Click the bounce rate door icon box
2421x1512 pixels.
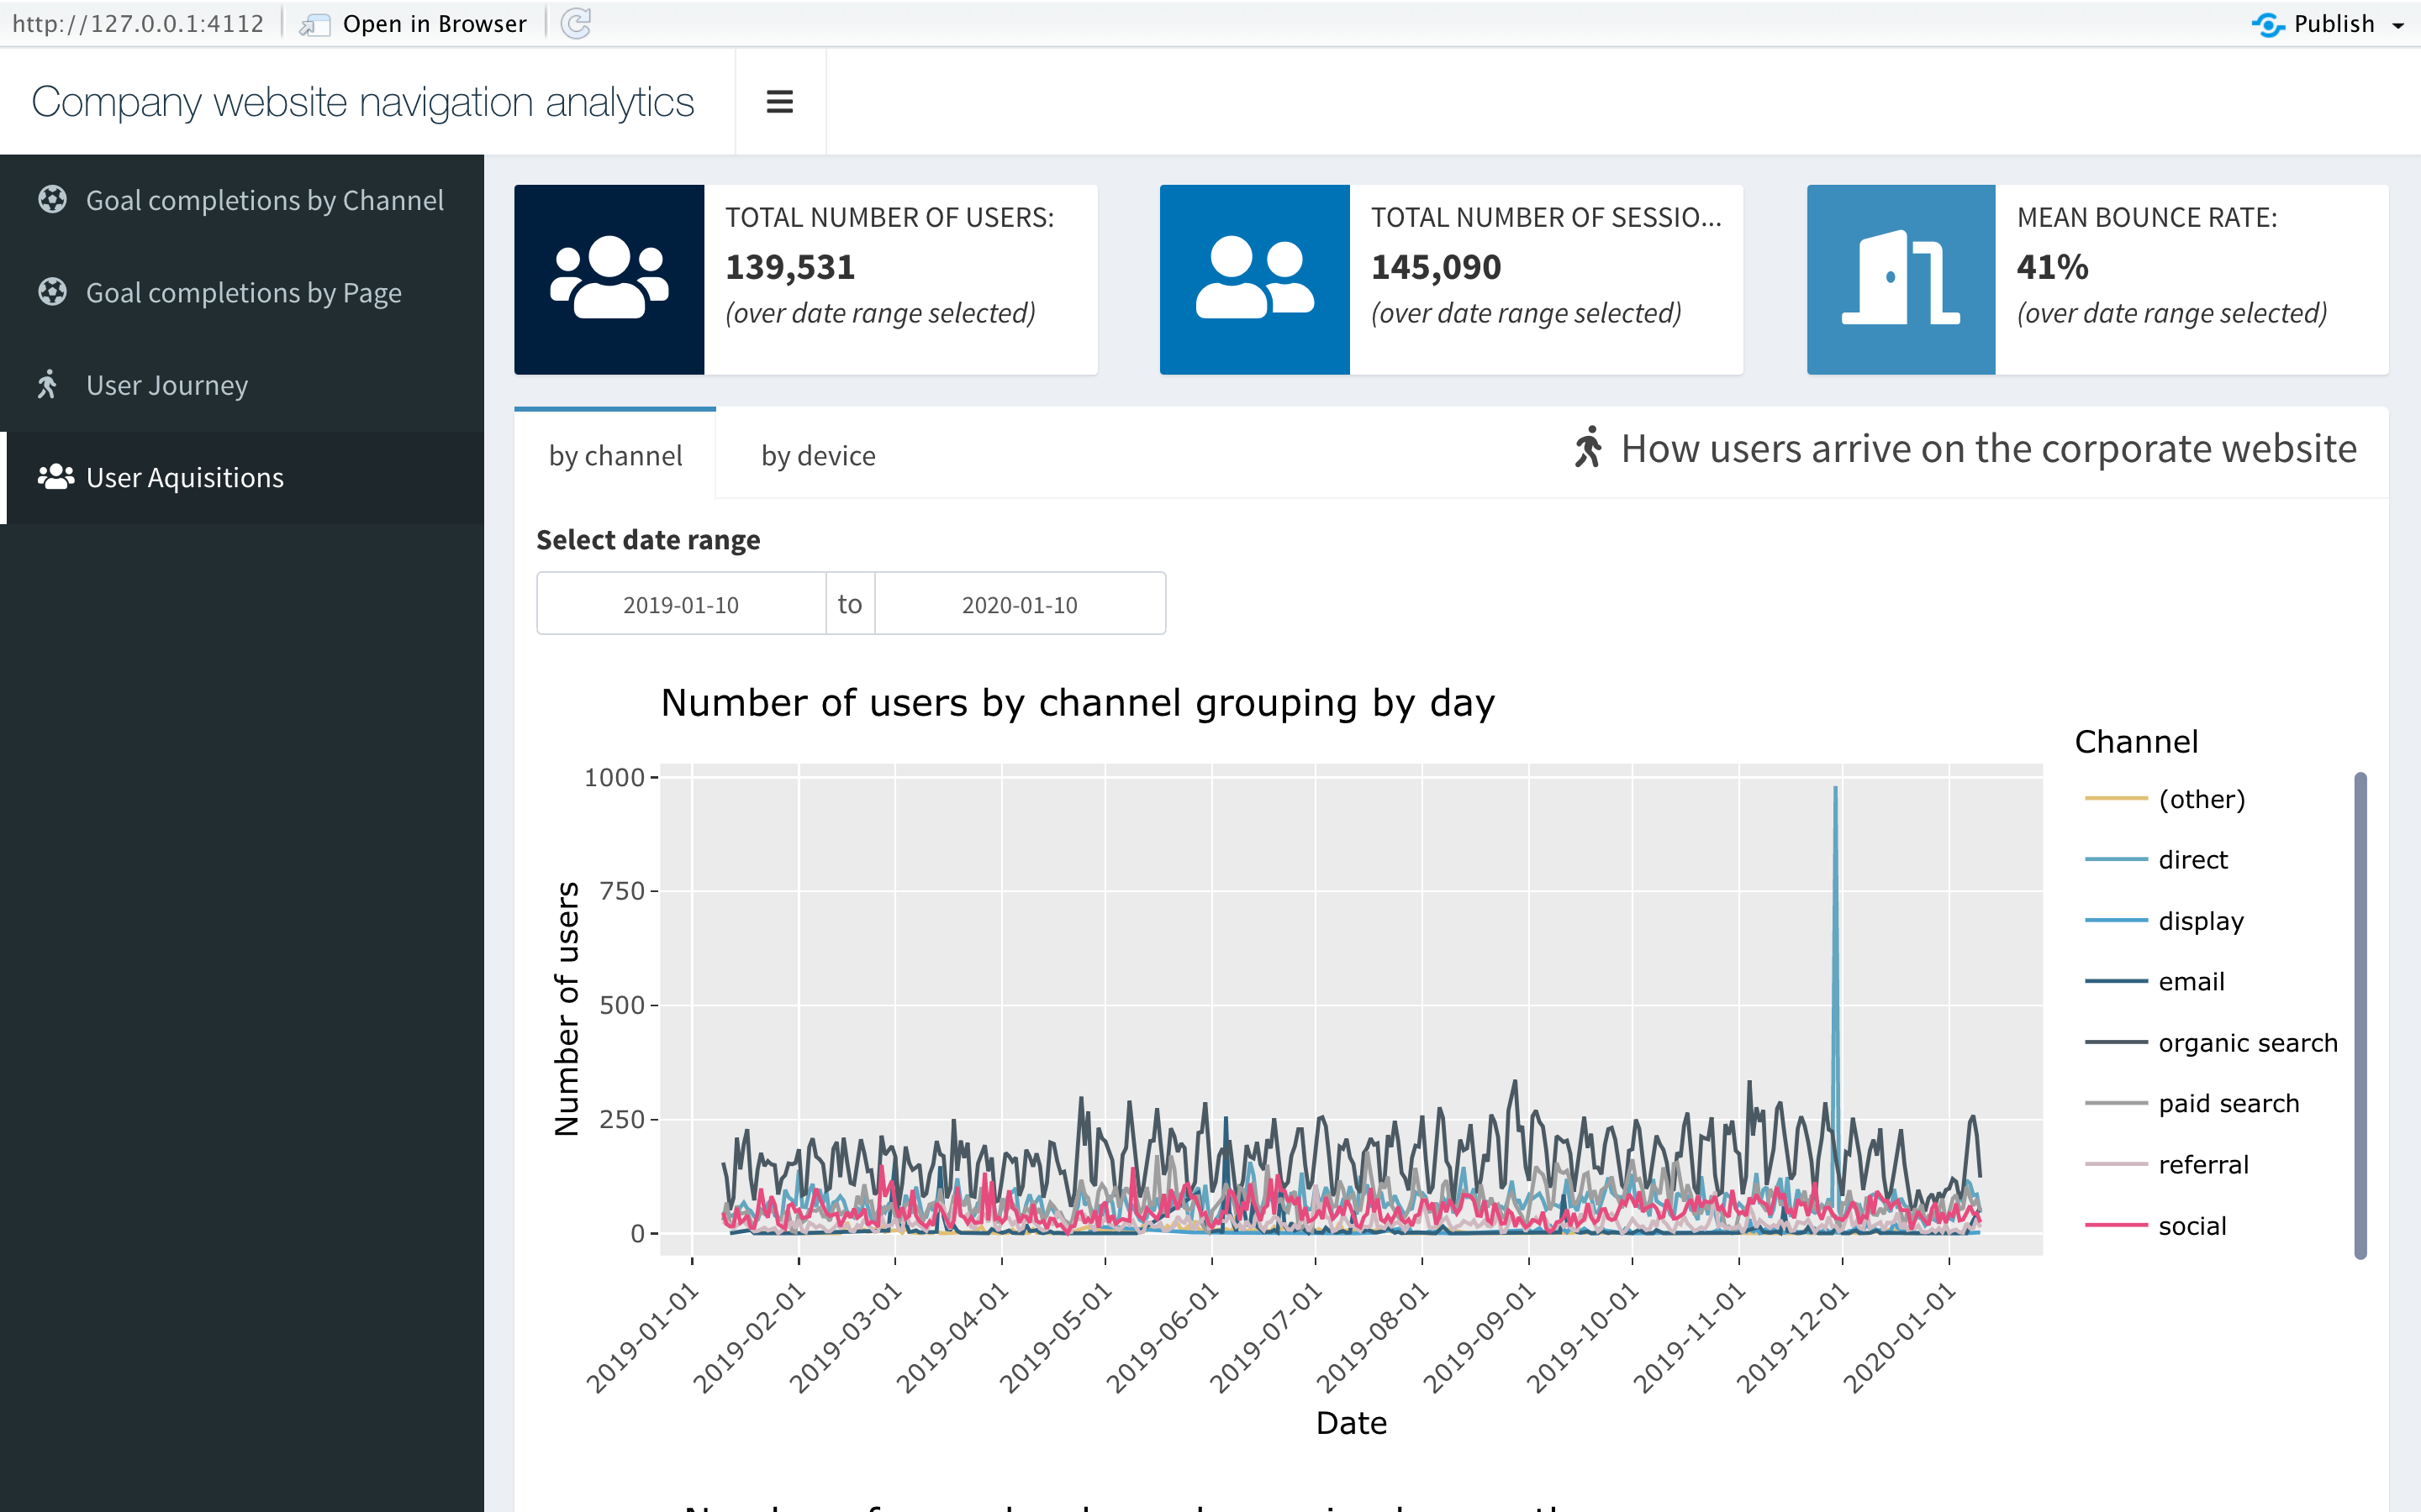1901,279
